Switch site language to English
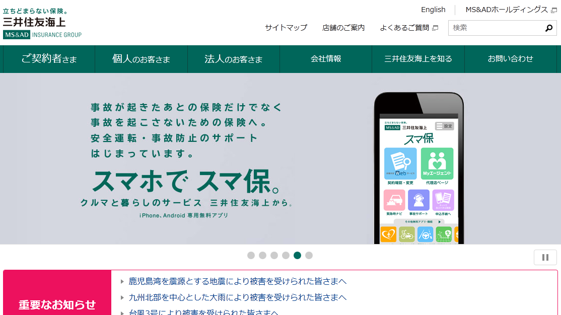The height and width of the screenshot is (315, 561). click(433, 10)
